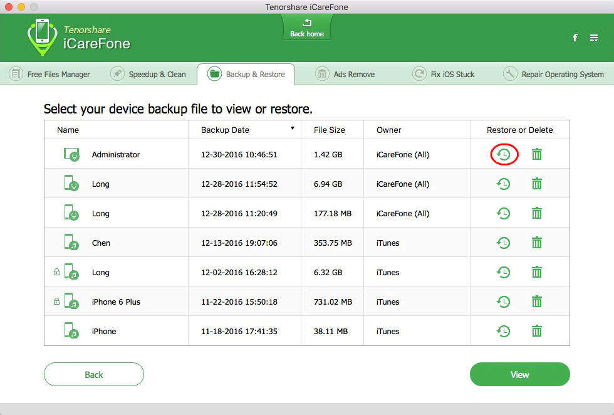Select the Administrator backup name
Viewport: 614px width, 415px height.
coord(116,154)
